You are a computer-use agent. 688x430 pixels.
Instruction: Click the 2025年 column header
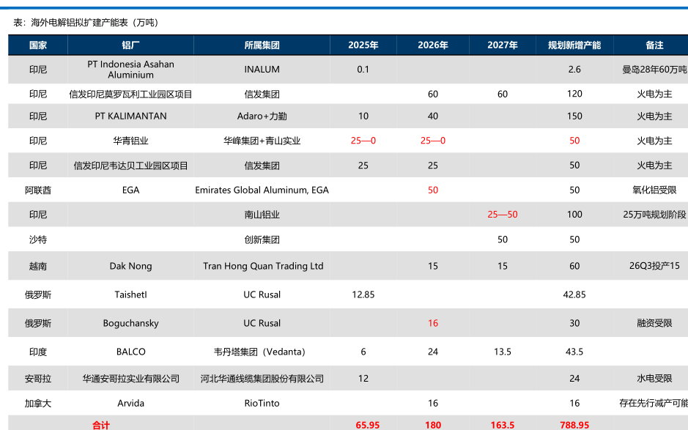pyautogui.click(x=363, y=45)
